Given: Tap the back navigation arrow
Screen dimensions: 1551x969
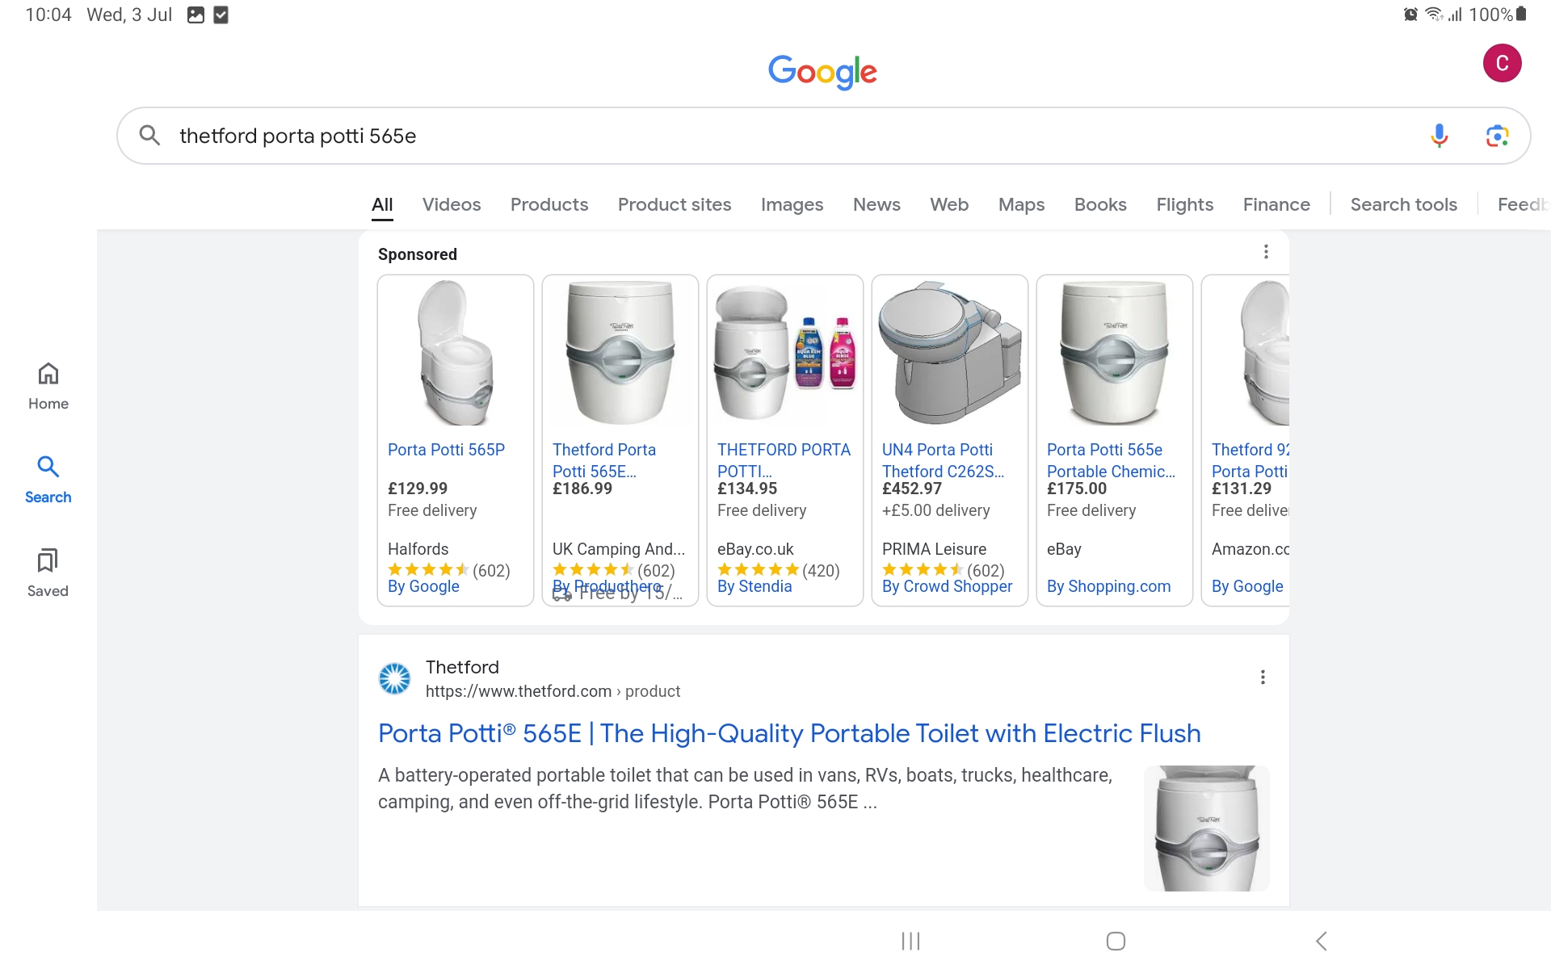Looking at the screenshot, I should click(1320, 940).
